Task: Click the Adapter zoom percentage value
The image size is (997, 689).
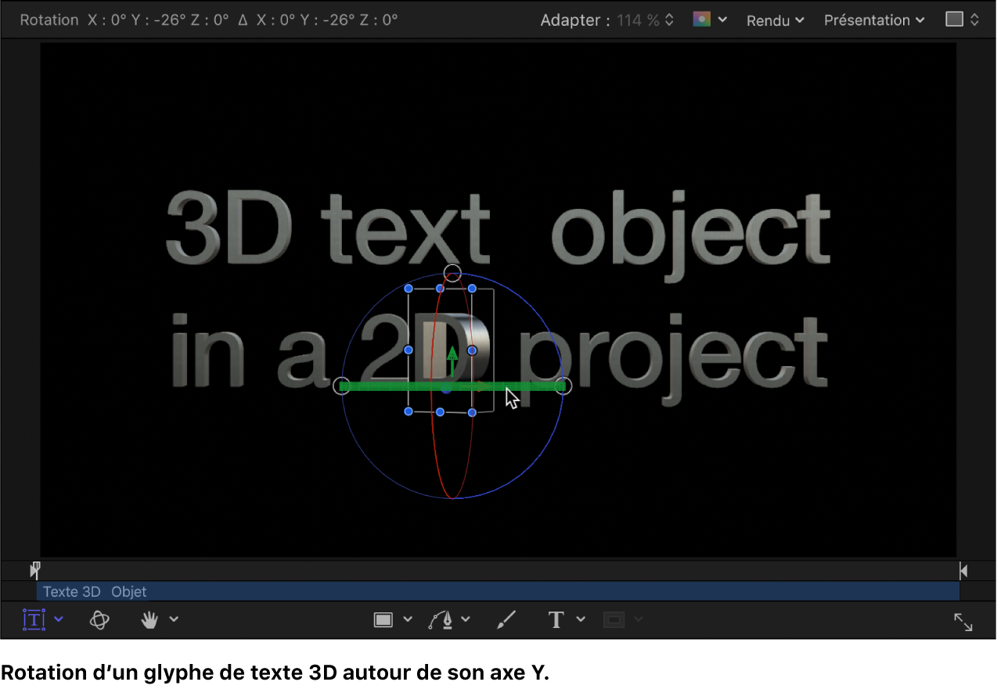Action: (638, 20)
